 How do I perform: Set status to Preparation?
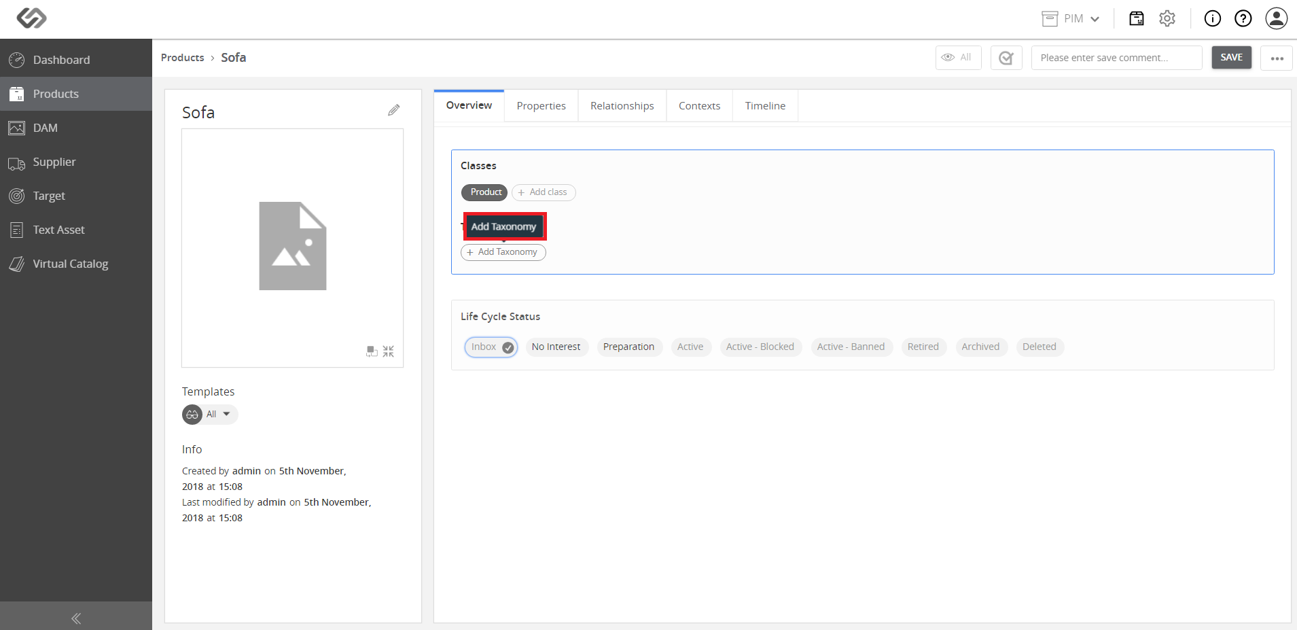(628, 347)
